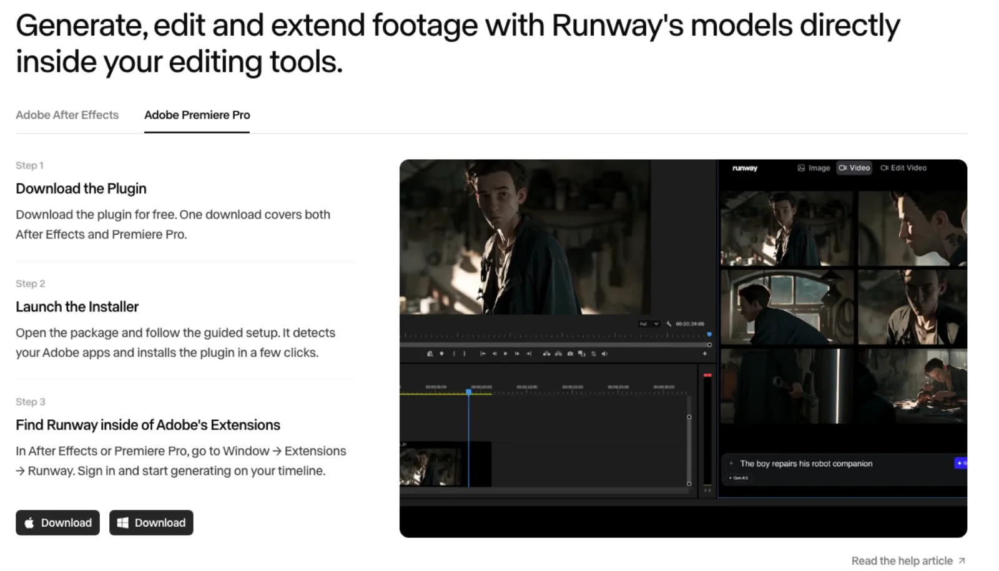Click the Step Back one frame icon
The height and width of the screenshot is (571, 999).
(x=495, y=354)
